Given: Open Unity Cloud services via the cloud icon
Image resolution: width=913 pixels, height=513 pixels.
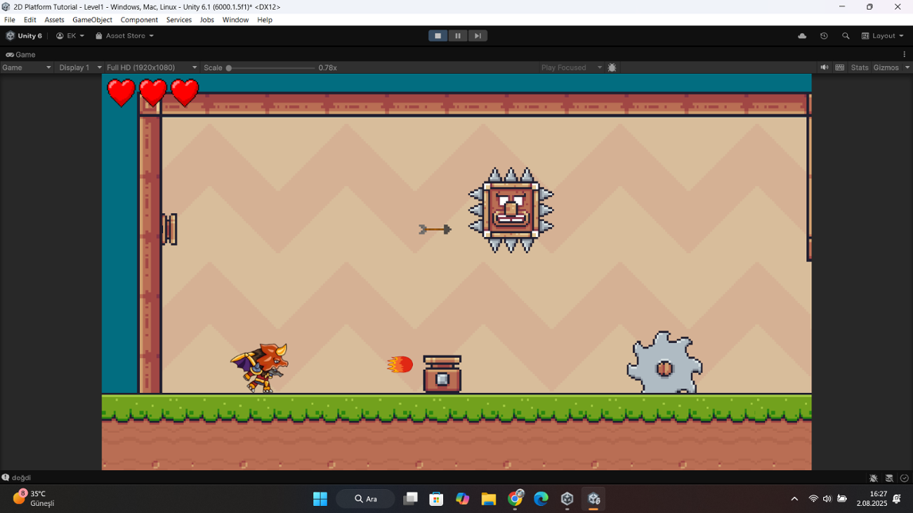Looking at the screenshot, I should tap(801, 35).
